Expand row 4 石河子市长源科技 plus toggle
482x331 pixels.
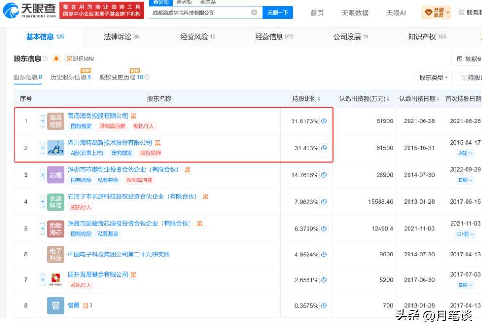[43, 202]
